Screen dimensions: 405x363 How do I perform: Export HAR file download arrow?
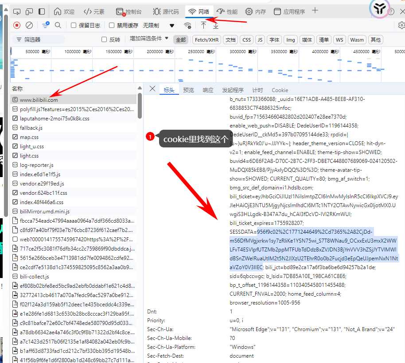coord(216,25)
